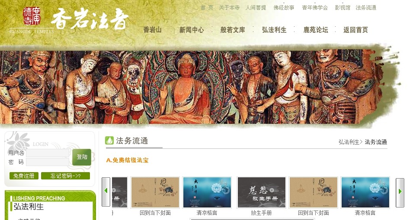Viewport: 419px width, 220px height.
Task: Click the red Guangde Temple seal logo
Action: (x=32, y=16)
